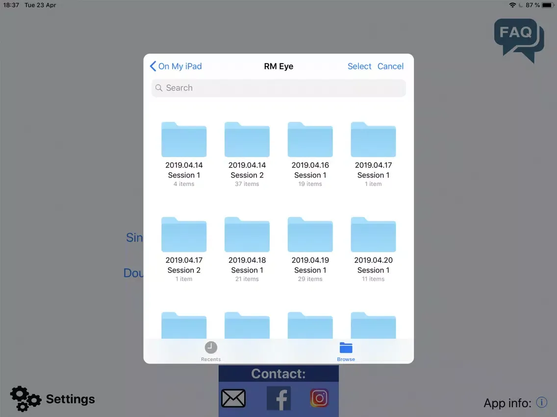The image size is (557, 417).
Task: Open the FAQ speech bubble icon
Action: 519,40
